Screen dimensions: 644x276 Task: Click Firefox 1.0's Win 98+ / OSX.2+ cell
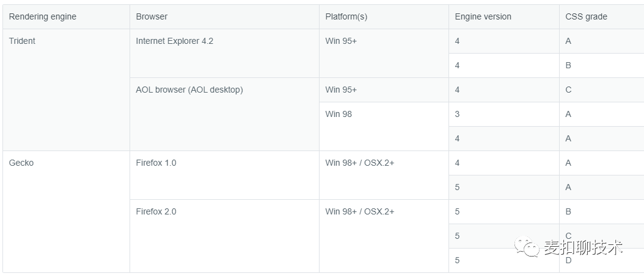click(x=384, y=175)
